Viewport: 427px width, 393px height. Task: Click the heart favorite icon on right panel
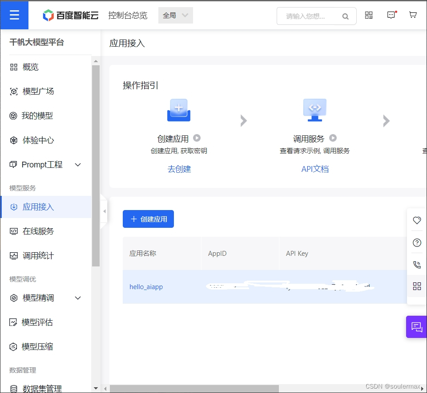coord(417,220)
